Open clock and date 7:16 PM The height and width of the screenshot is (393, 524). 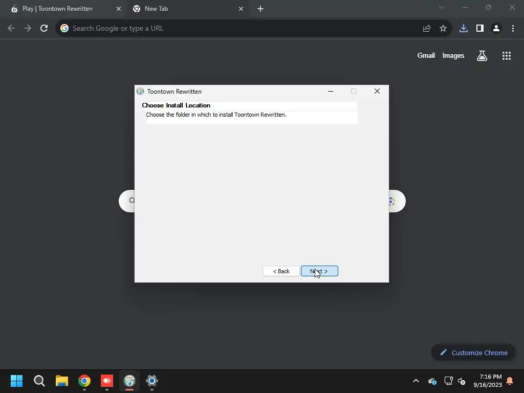[488, 381]
